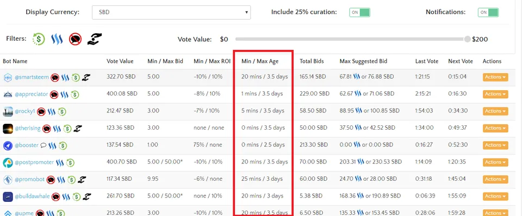Click the red no-comments filter icon
This screenshot has height=216, width=522.
click(75, 39)
